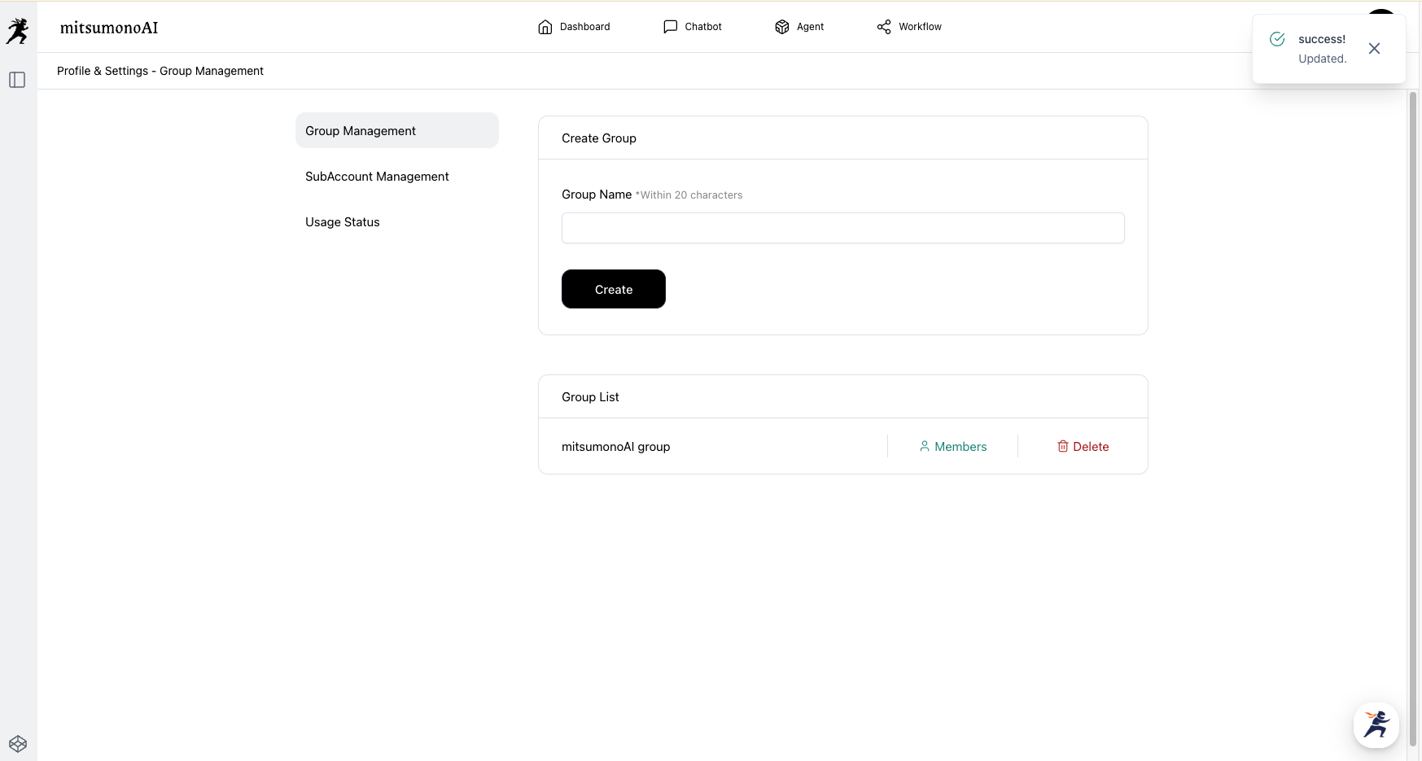Click the Dashboard home icon
The image size is (1422, 761).
pos(545,27)
